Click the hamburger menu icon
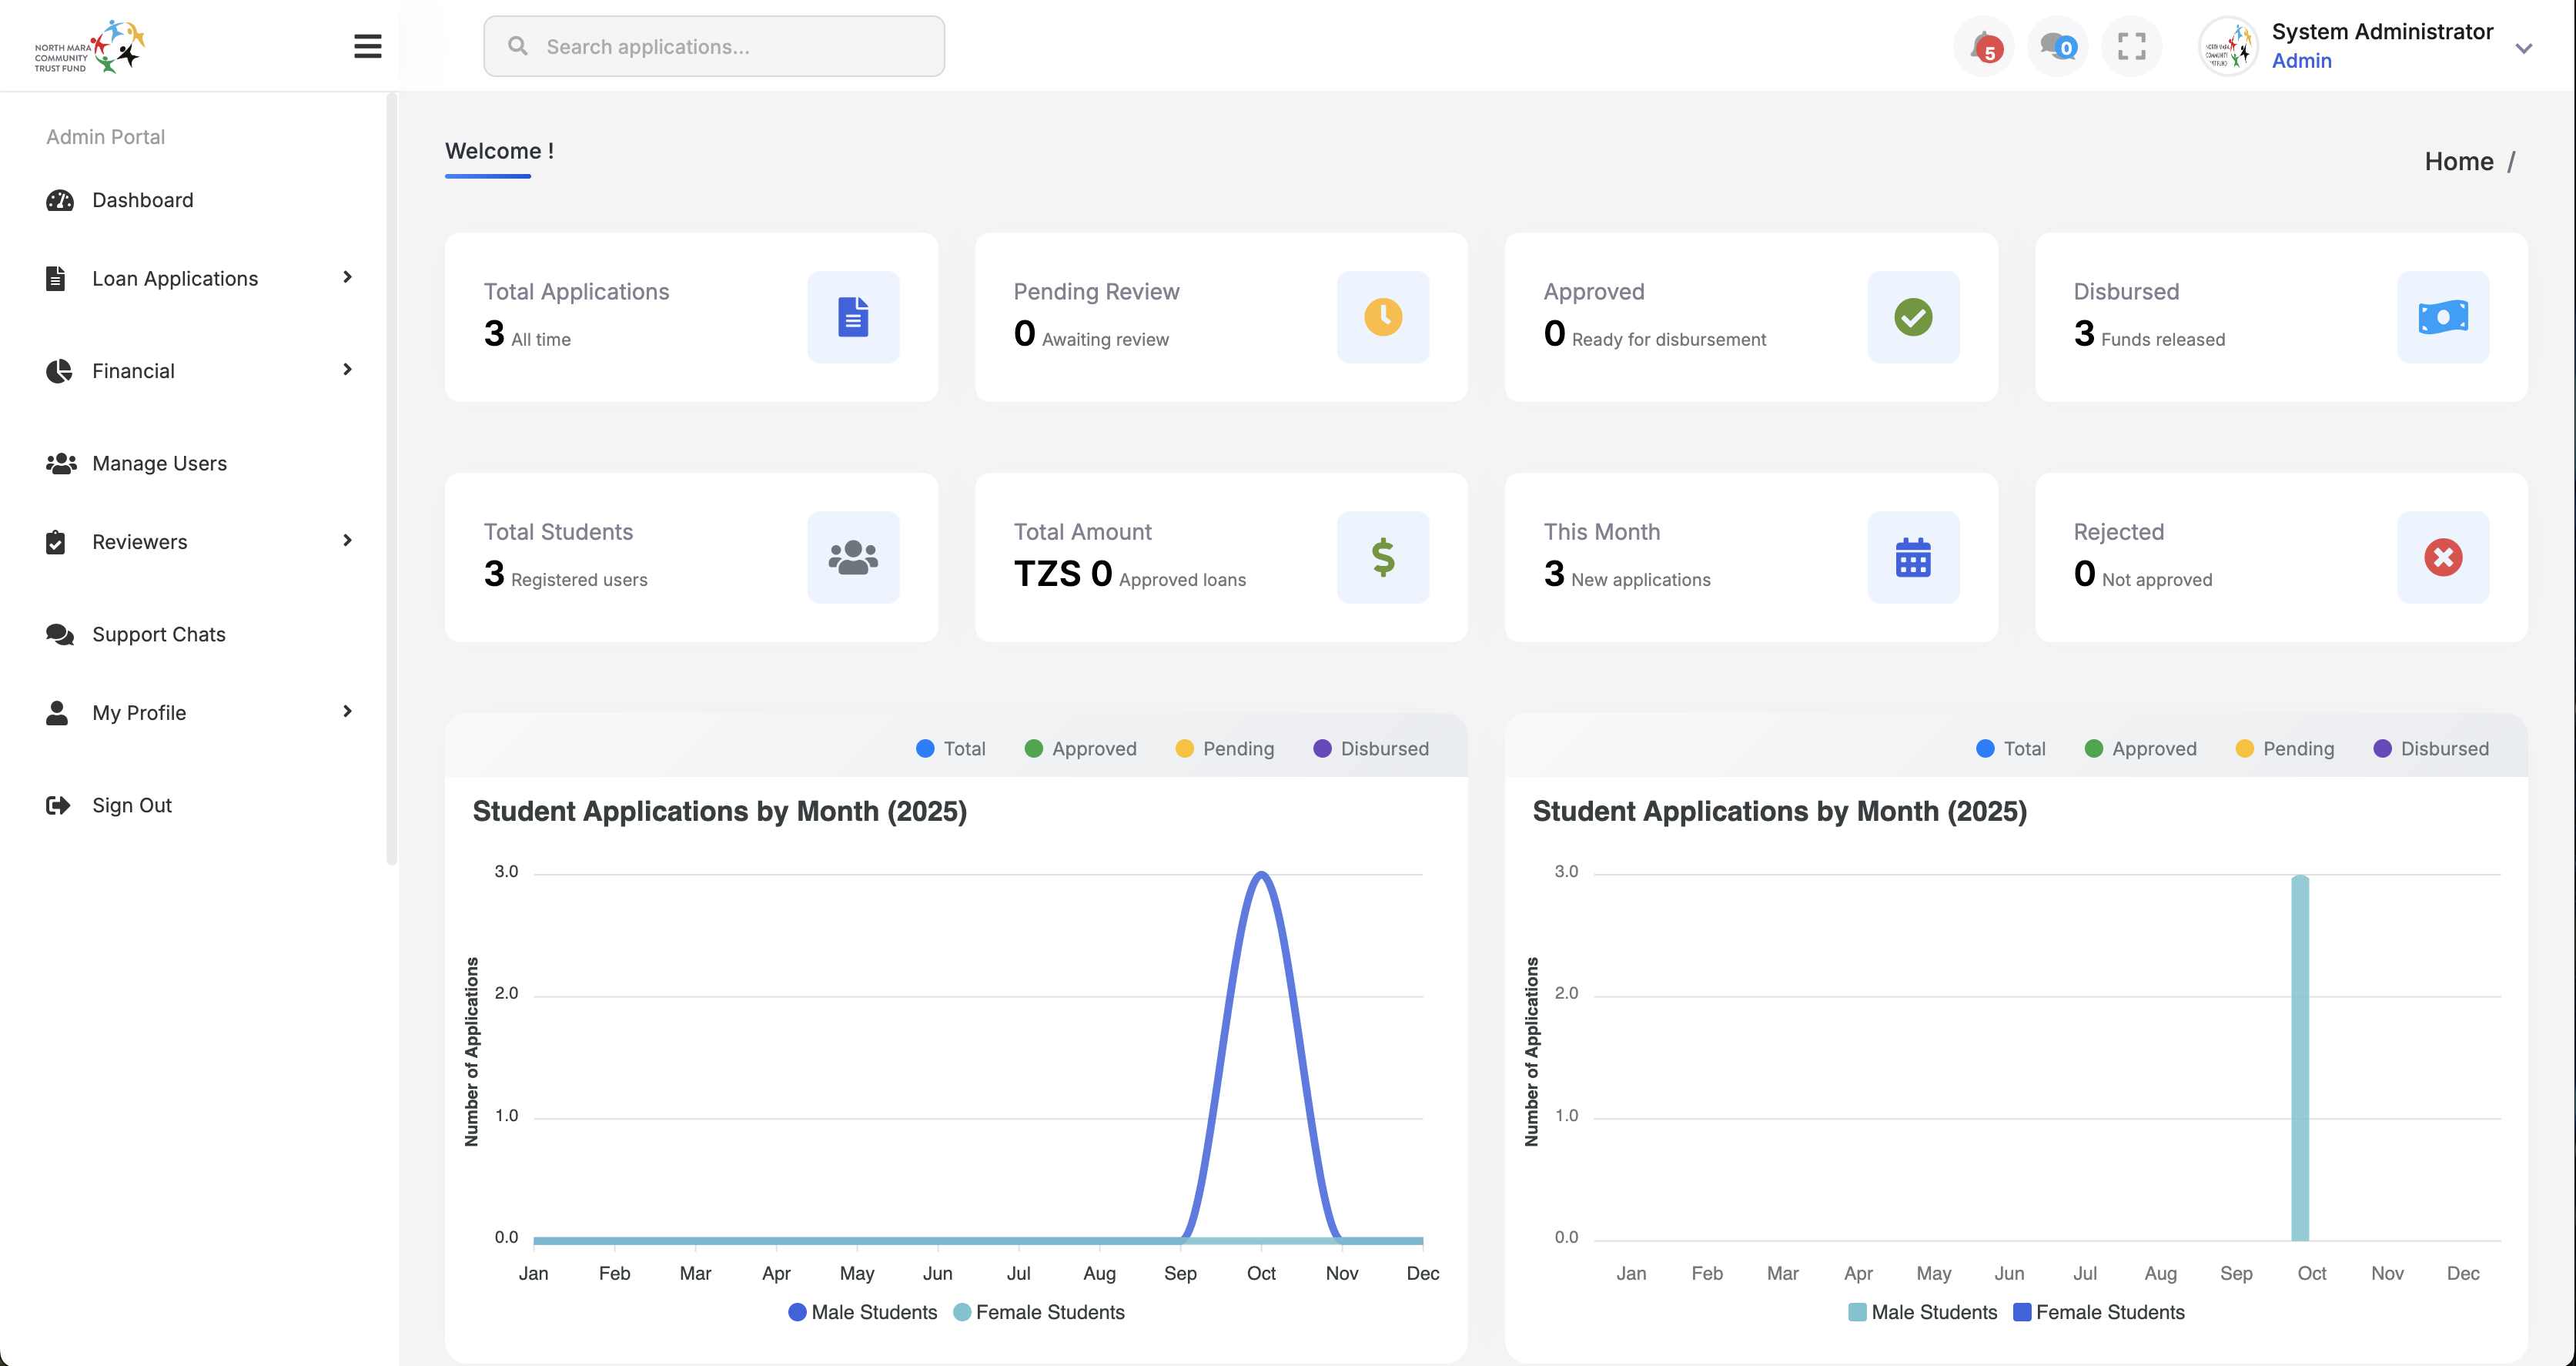Screen dimensions: 2576x1366 pos(367,46)
